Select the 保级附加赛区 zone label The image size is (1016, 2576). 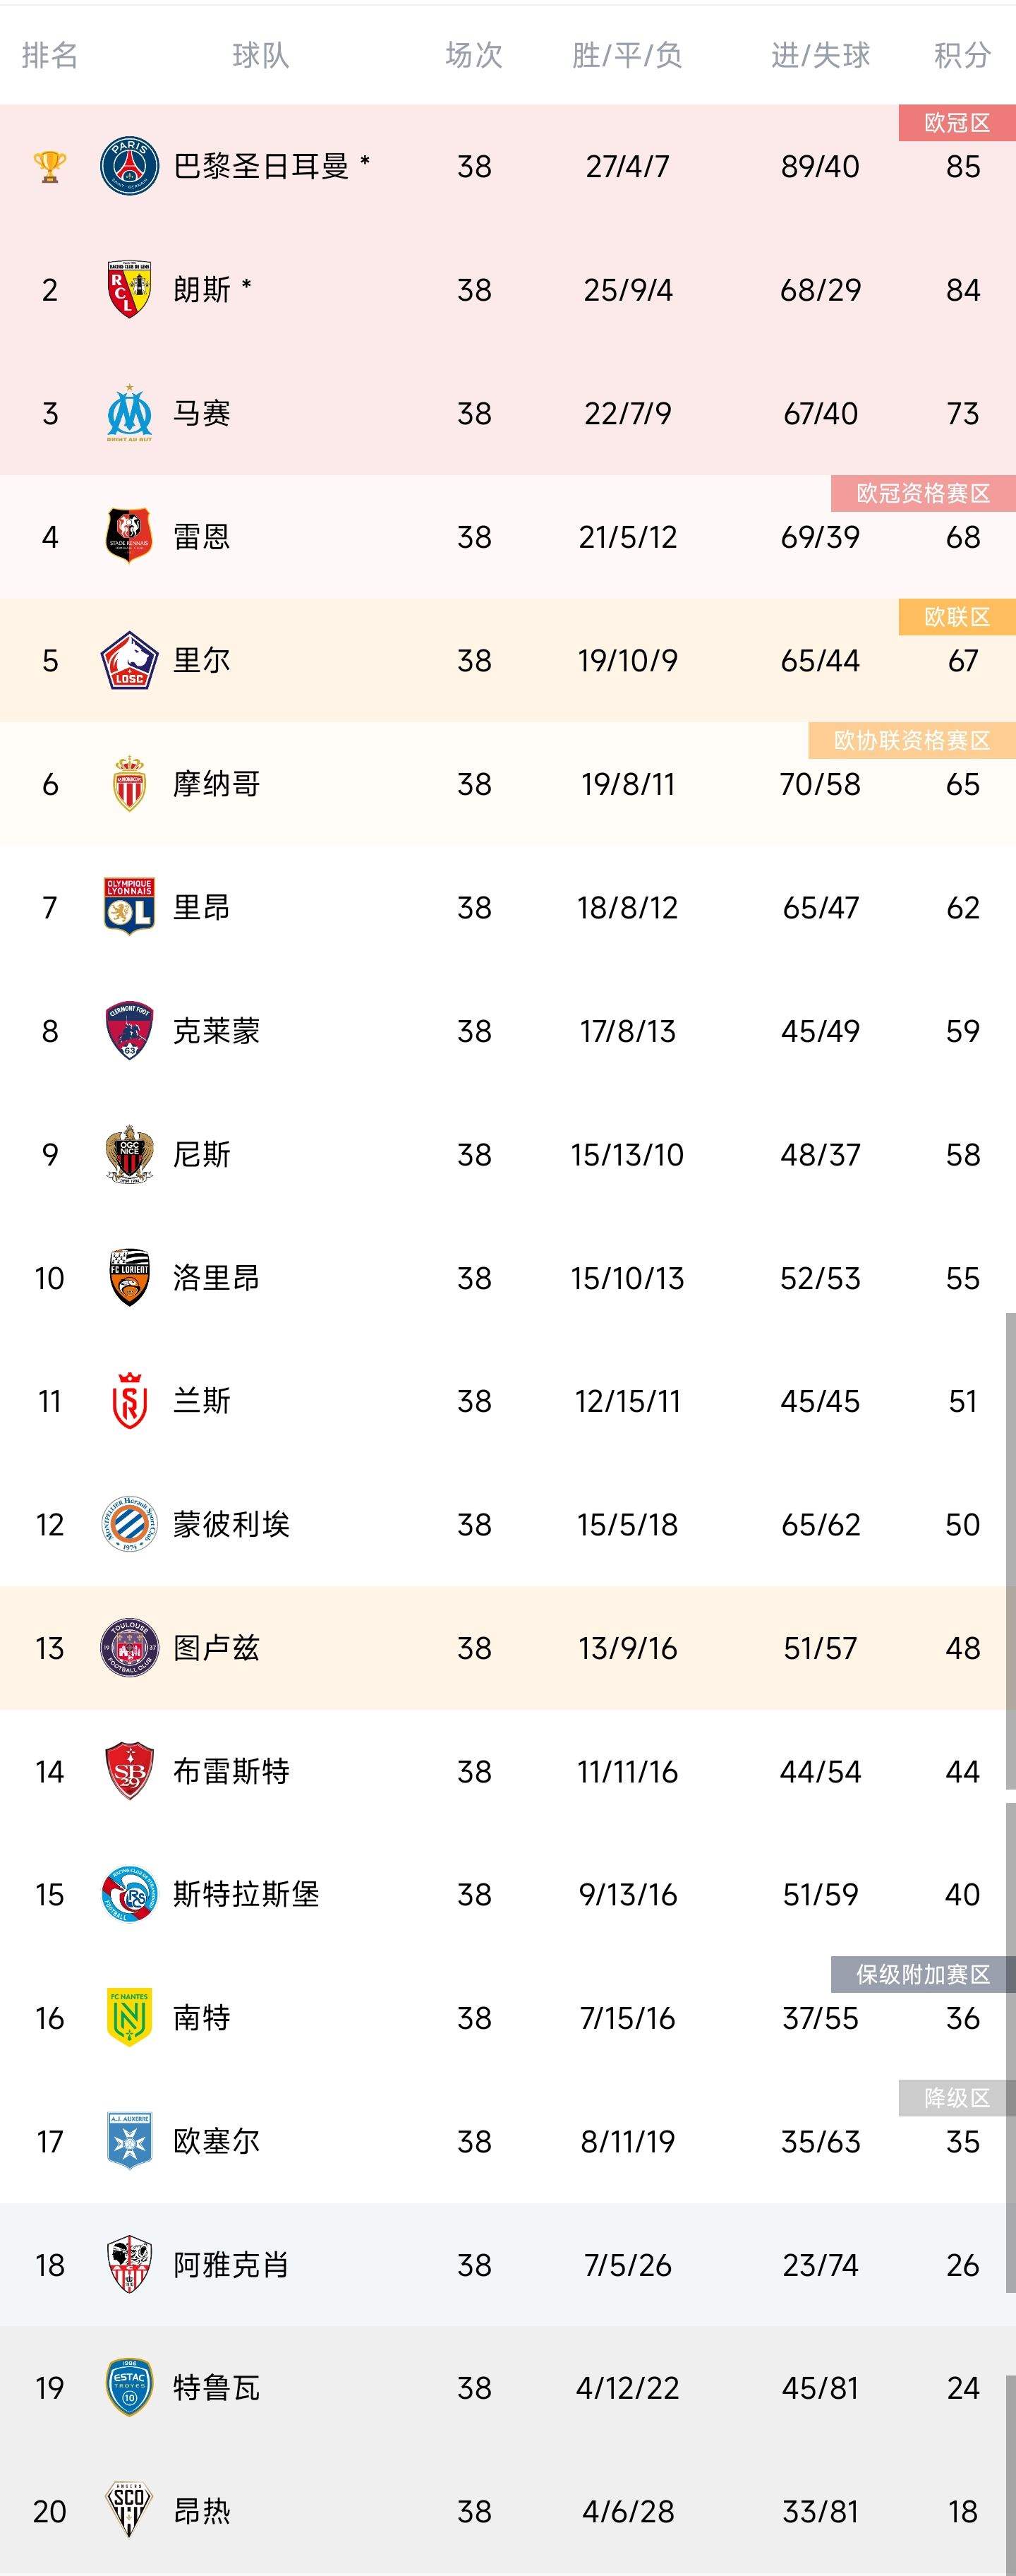point(923,1974)
